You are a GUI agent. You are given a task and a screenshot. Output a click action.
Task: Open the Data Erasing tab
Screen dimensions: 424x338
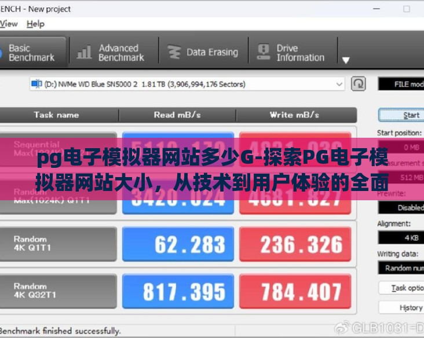(203, 52)
